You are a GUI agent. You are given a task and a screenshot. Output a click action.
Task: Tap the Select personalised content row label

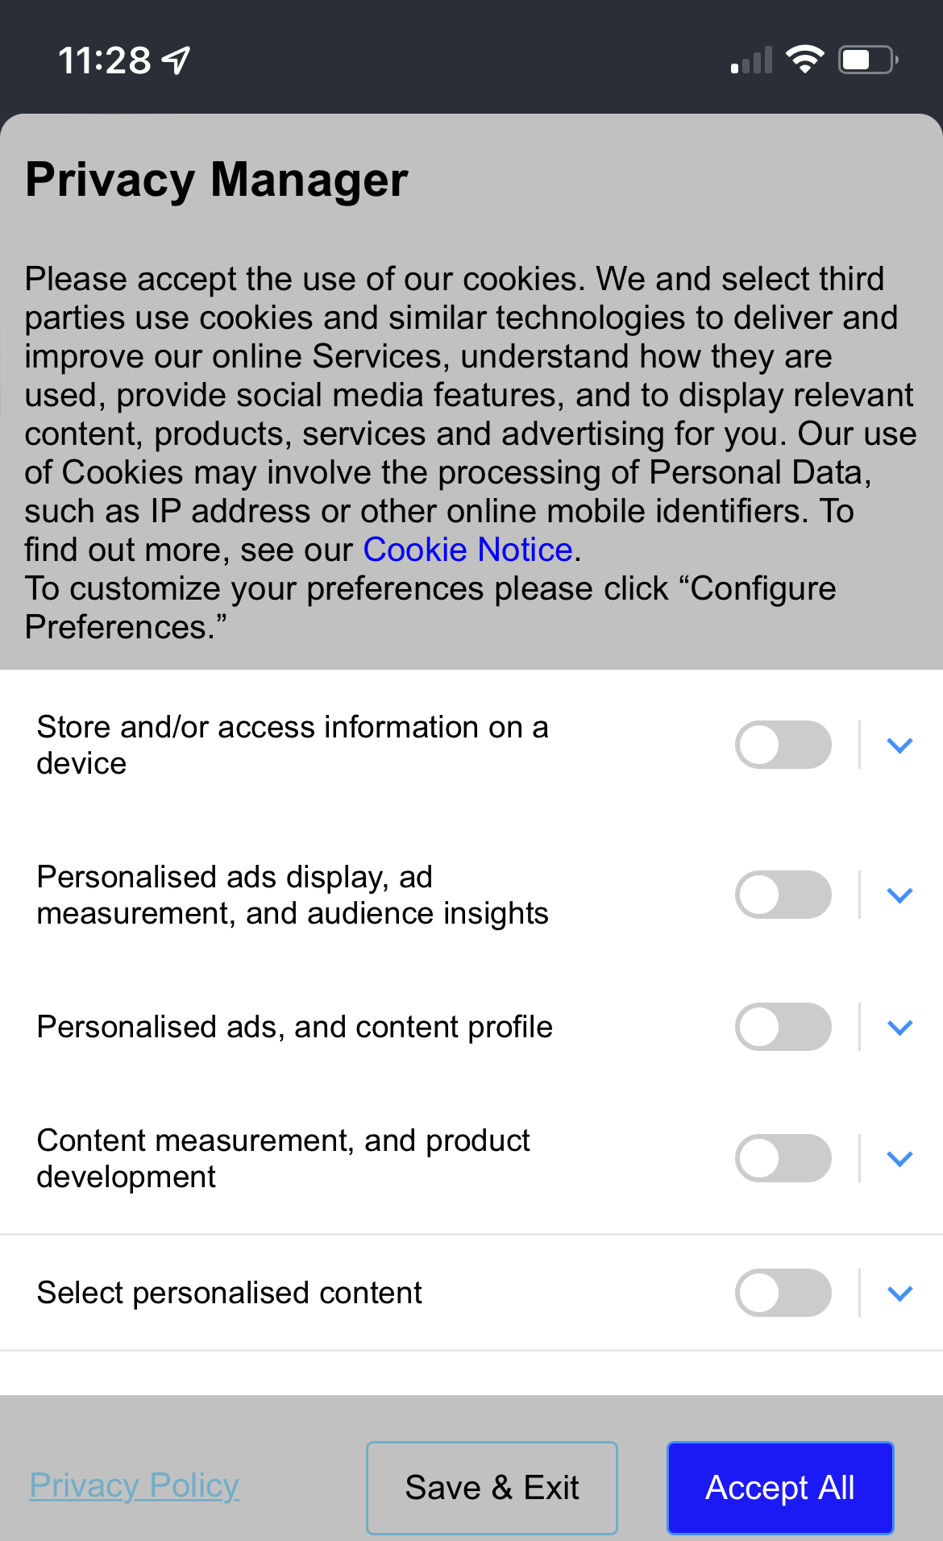[x=229, y=1293]
